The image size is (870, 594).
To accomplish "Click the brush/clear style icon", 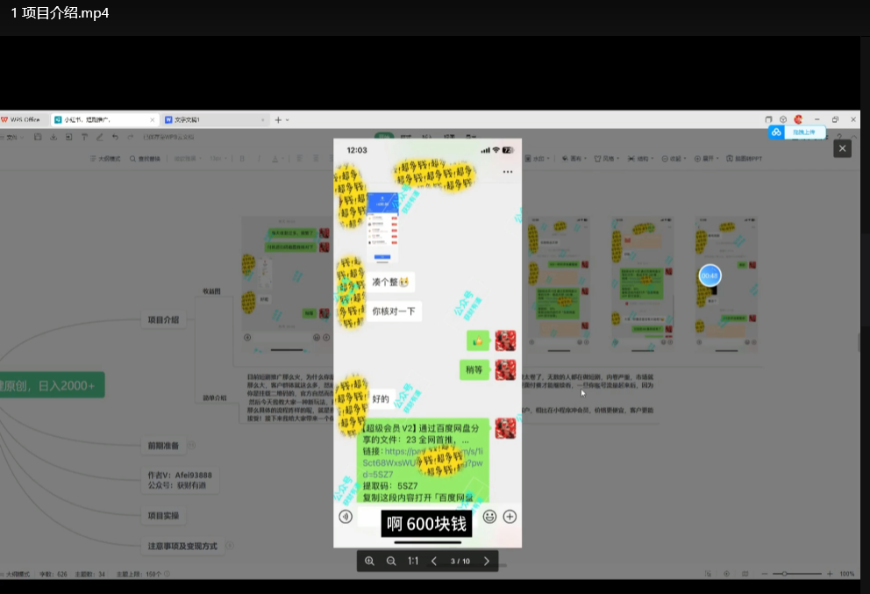I will (100, 137).
